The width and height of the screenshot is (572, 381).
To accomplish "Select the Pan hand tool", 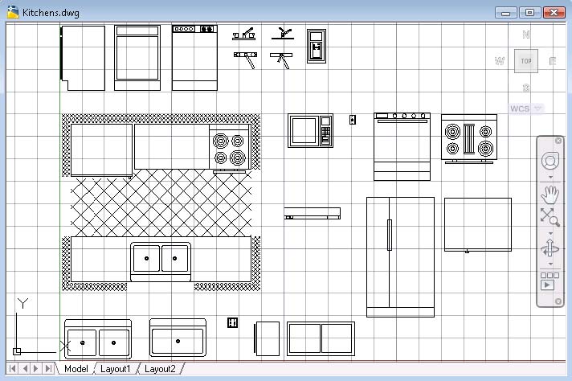I will click(x=550, y=195).
